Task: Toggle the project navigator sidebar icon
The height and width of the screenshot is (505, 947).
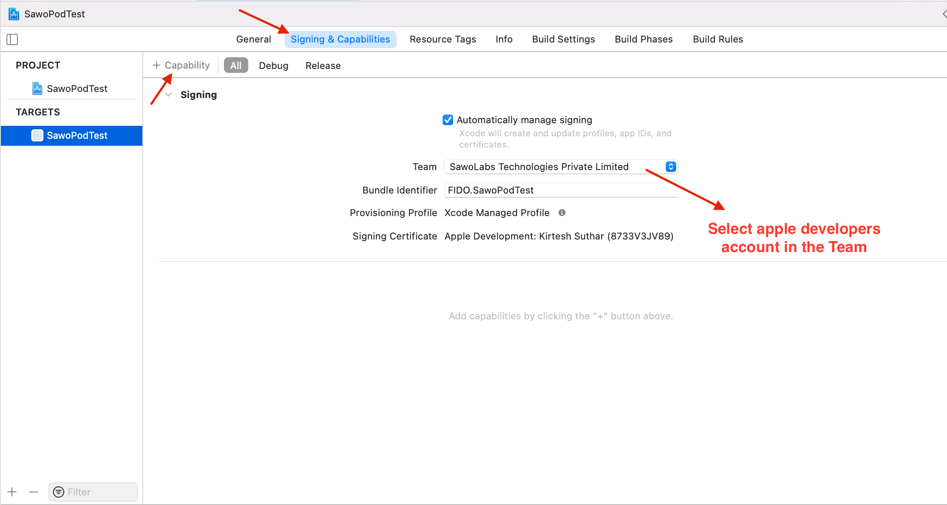Action: (x=12, y=39)
